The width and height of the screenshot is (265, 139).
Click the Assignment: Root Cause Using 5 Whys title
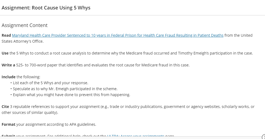[46, 8]
